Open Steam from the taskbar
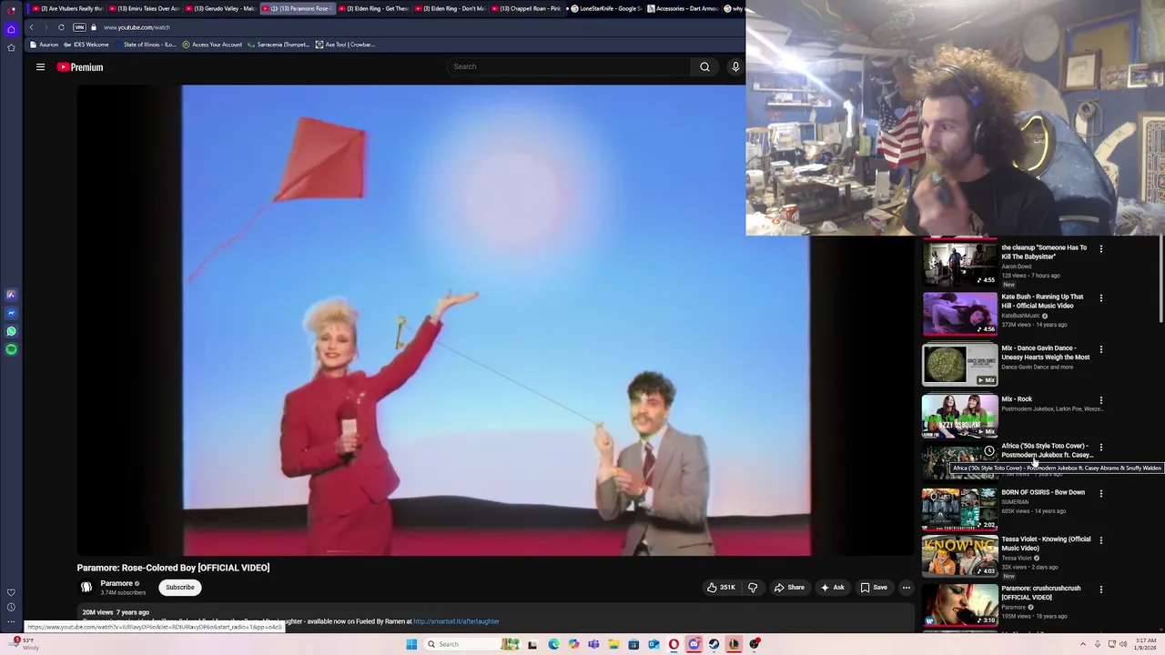The width and height of the screenshot is (1165, 655). (714, 644)
